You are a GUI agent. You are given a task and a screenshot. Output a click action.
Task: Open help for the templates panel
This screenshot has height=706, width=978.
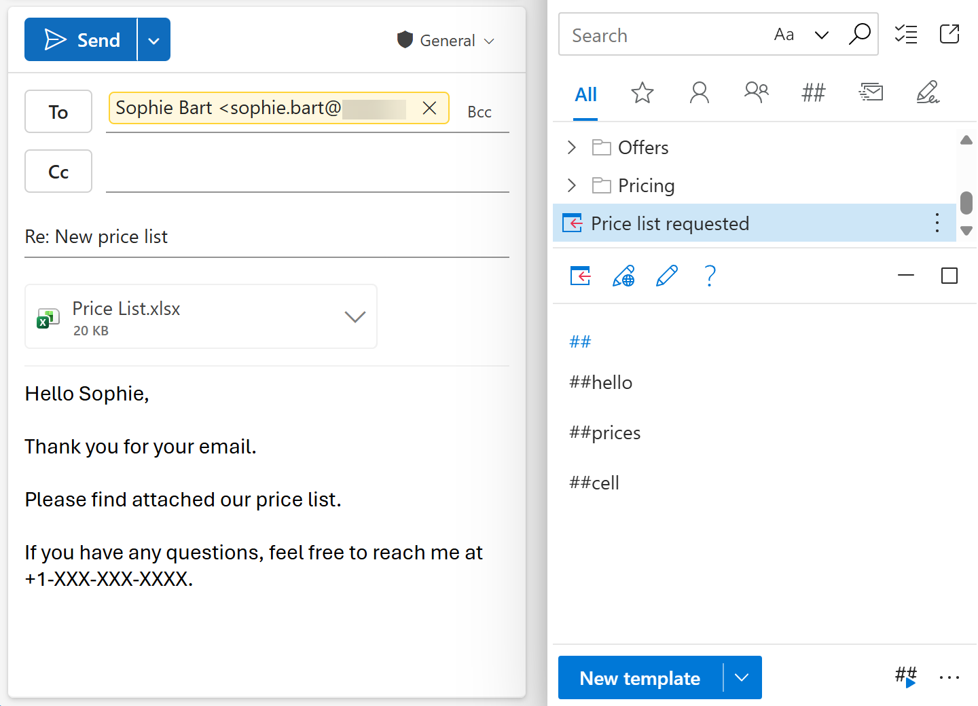pos(710,276)
